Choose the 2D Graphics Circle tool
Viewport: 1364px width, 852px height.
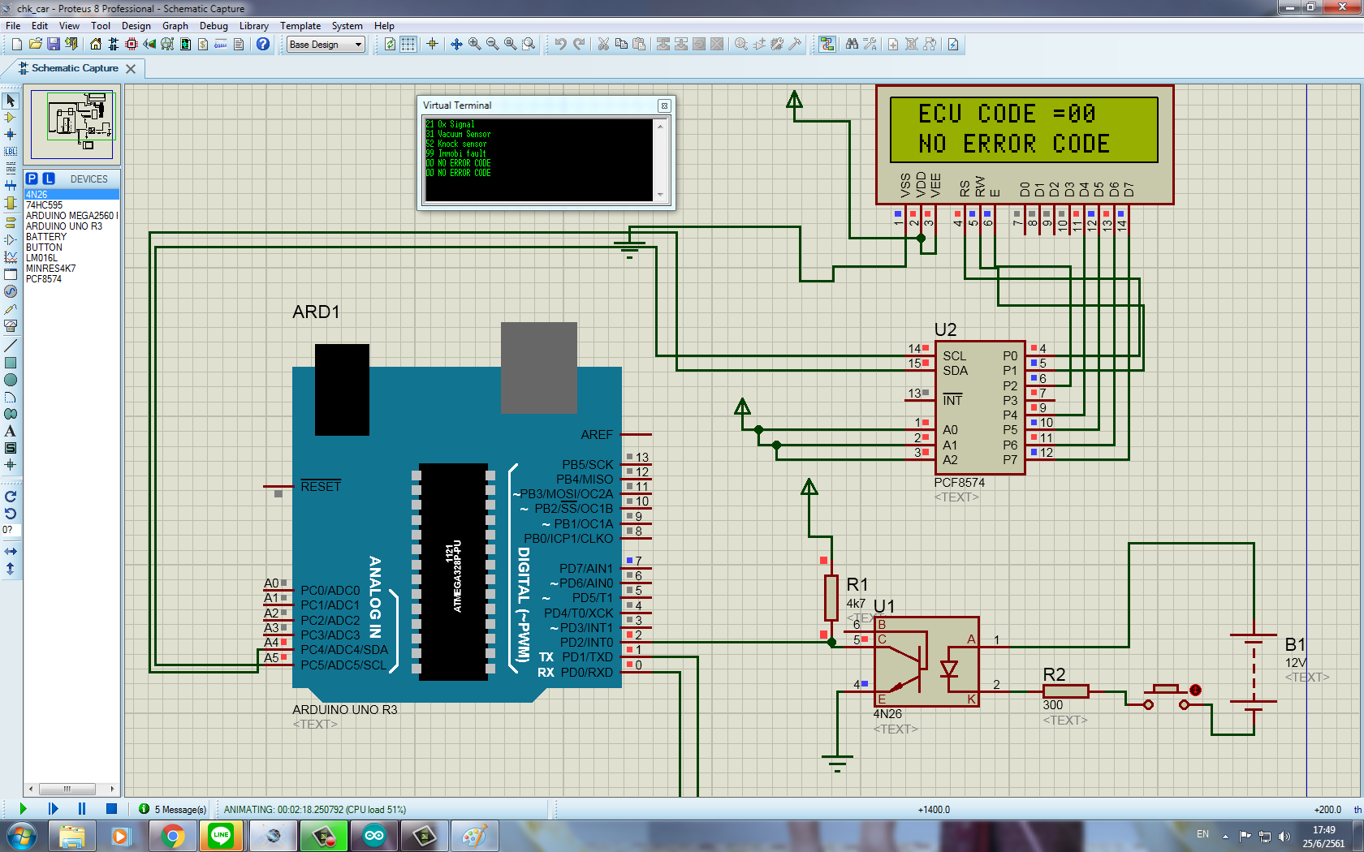click(x=11, y=380)
